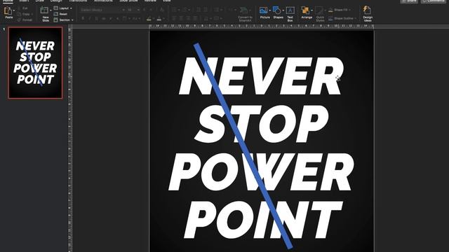Cut the selection with the Cut button
449x252 pixels.
pos(23,8)
